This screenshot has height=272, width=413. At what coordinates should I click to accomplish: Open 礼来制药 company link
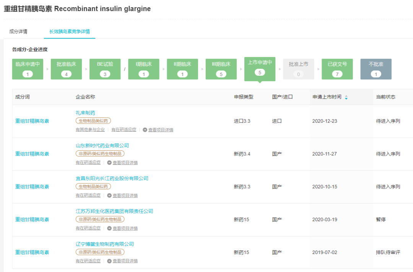pos(85,113)
